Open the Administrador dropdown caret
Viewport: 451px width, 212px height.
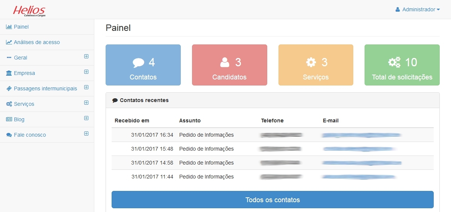438,10
